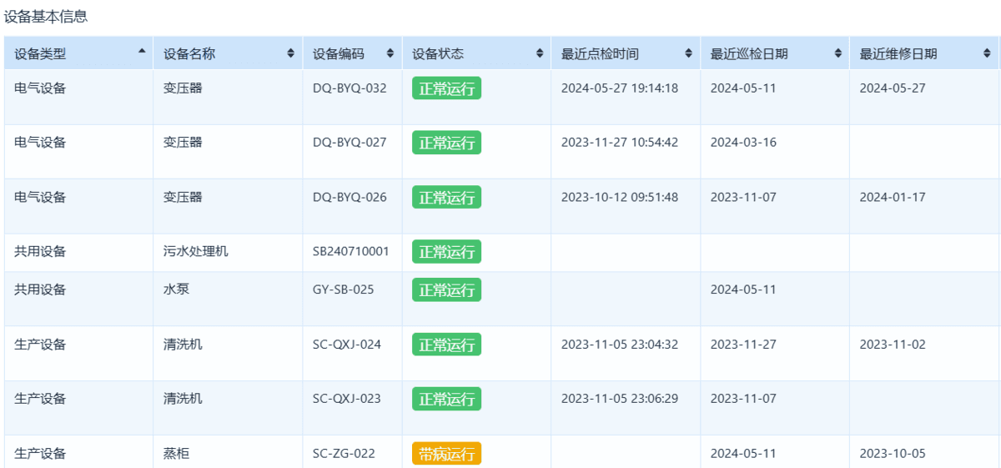The height and width of the screenshot is (468, 1001).
Task: Select device code SC-ZG-022
Action: tap(344, 453)
